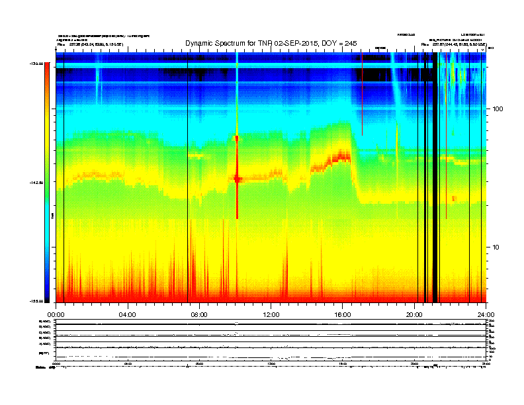Viewport: 524px width, 405px height.
Task: Click the 12:00 time axis label
Action: pos(271,315)
